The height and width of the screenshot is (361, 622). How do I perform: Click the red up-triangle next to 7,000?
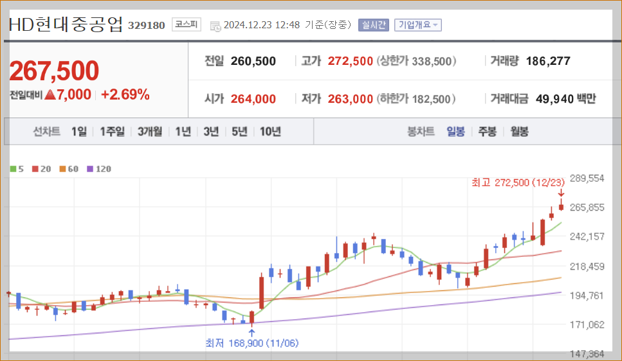point(50,94)
